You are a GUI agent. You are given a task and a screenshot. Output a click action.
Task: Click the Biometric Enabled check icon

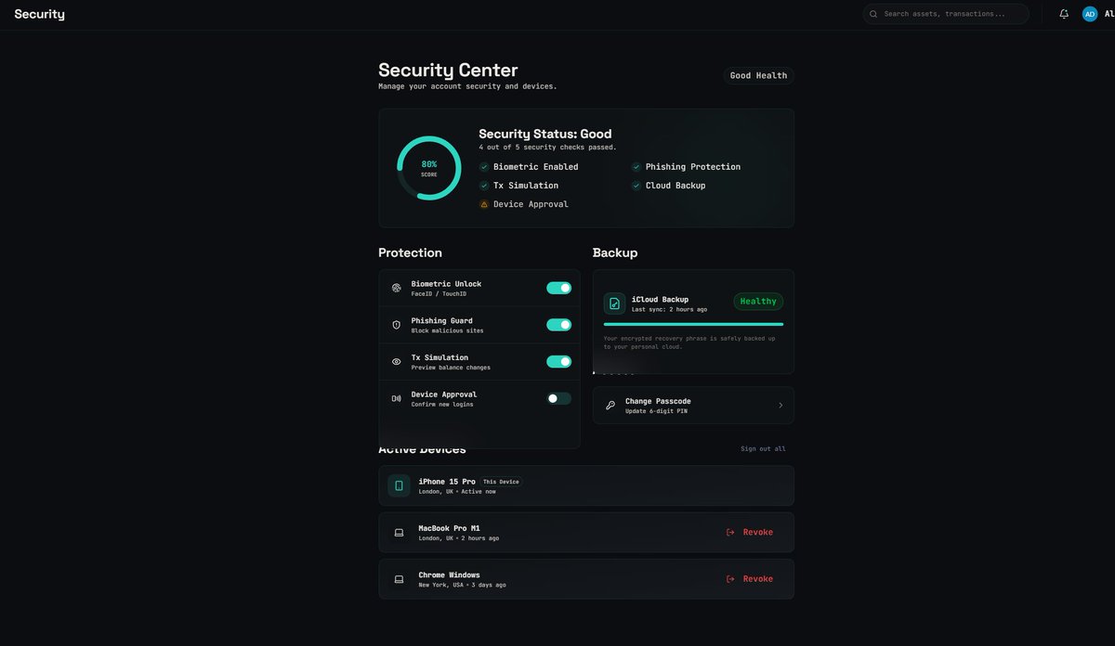[484, 167]
